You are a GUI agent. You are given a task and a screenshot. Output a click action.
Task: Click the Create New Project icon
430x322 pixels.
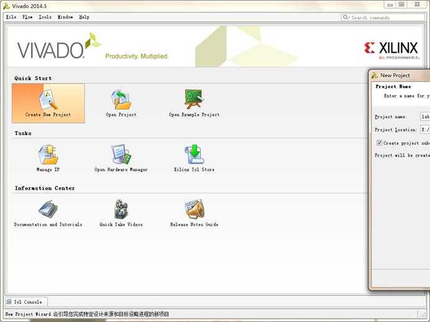(48, 99)
